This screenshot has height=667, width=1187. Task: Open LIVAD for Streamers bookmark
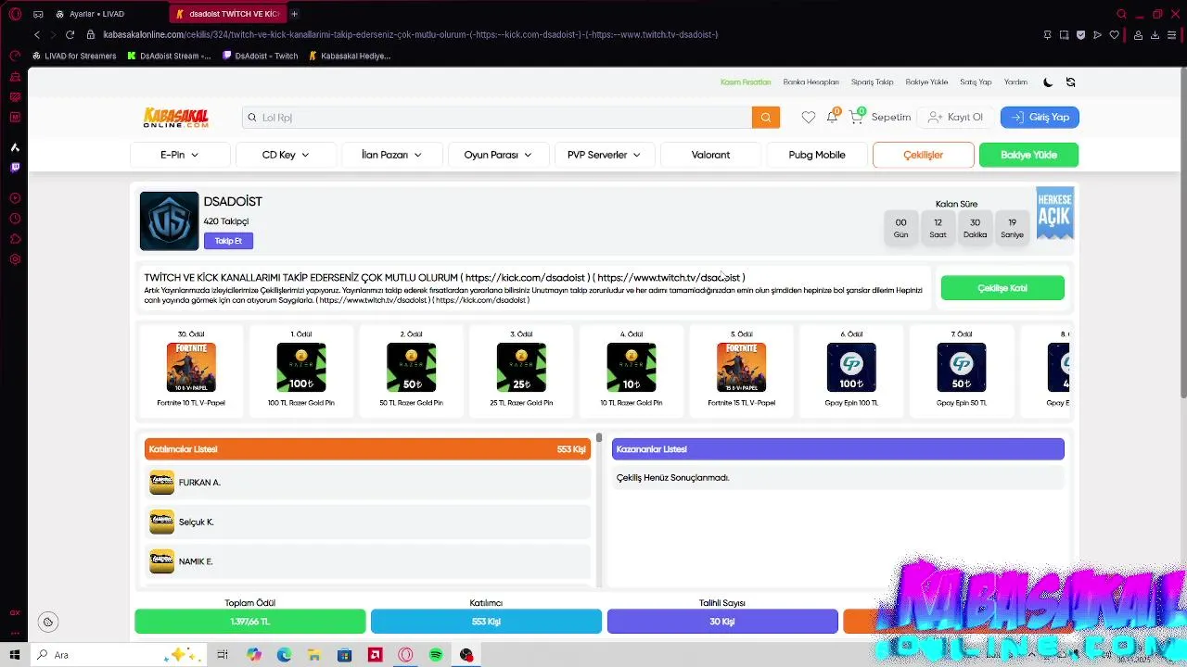[x=74, y=56]
